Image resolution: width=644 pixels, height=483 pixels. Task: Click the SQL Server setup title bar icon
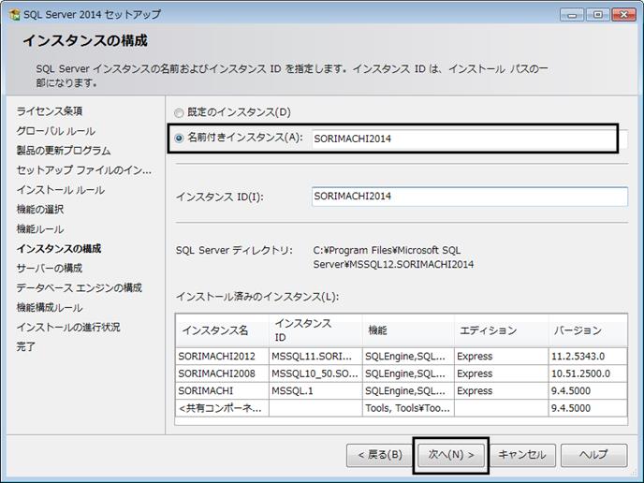[x=14, y=15]
